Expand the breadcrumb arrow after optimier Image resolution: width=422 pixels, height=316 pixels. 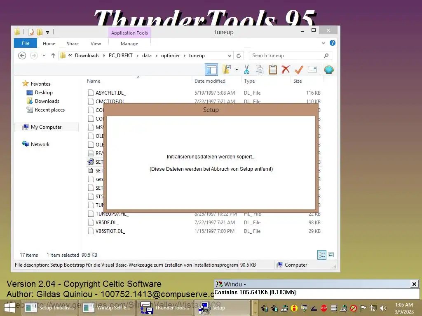click(x=184, y=56)
